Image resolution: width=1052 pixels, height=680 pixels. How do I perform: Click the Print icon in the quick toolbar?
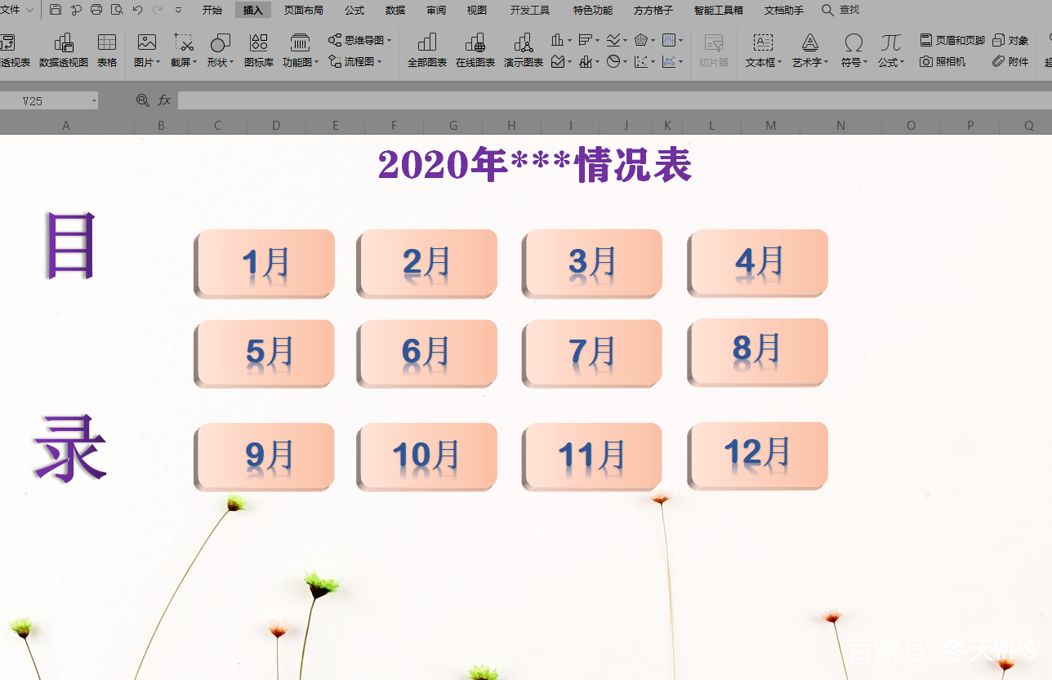pyautogui.click(x=96, y=10)
